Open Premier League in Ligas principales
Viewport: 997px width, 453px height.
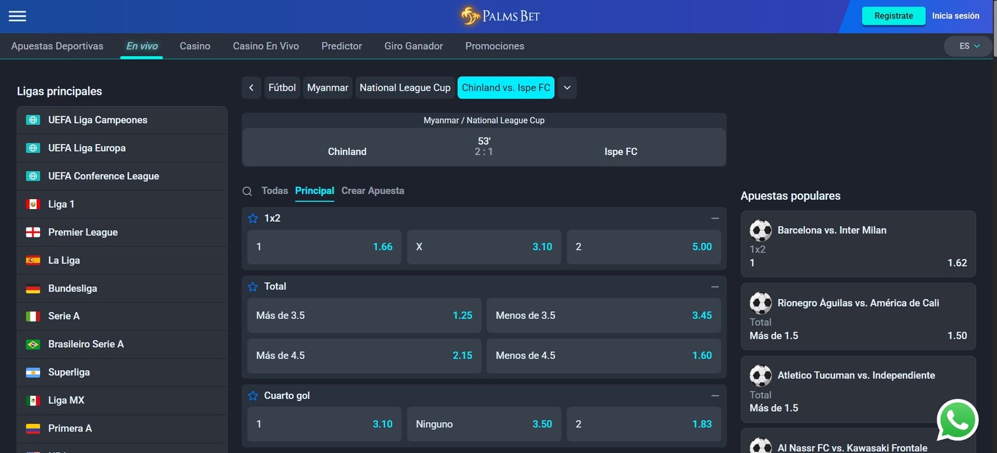(x=122, y=232)
